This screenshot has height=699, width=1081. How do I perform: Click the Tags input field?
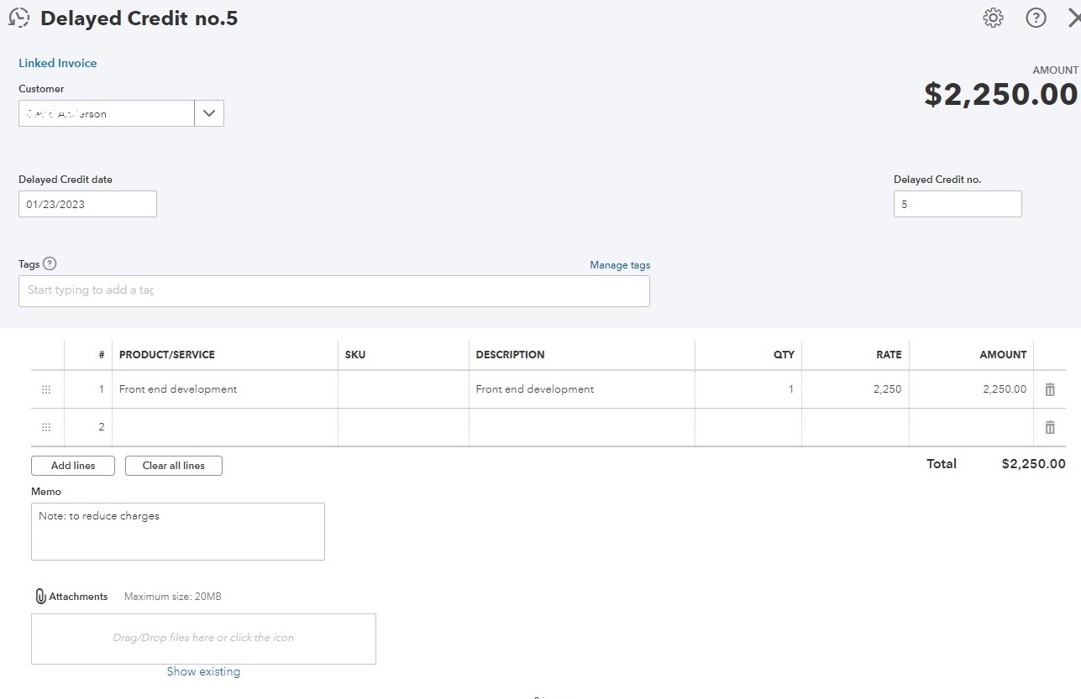click(x=334, y=291)
